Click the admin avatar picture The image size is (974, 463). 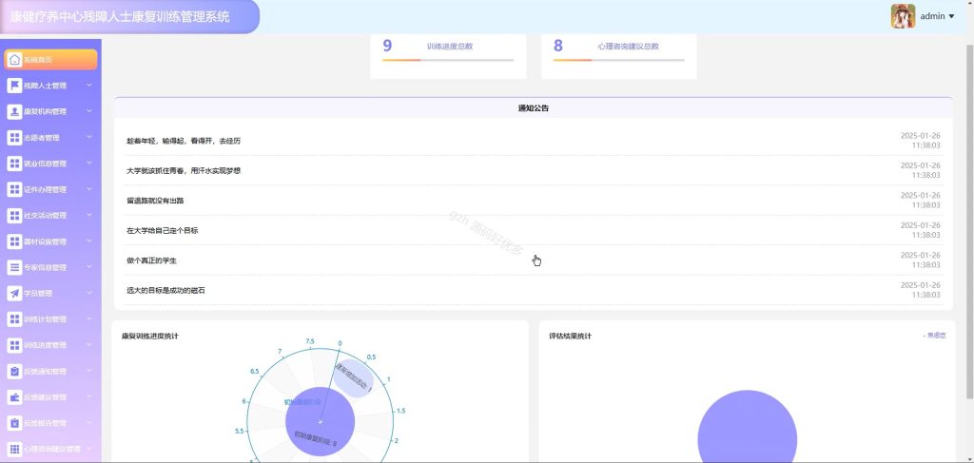click(x=903, y=16)
